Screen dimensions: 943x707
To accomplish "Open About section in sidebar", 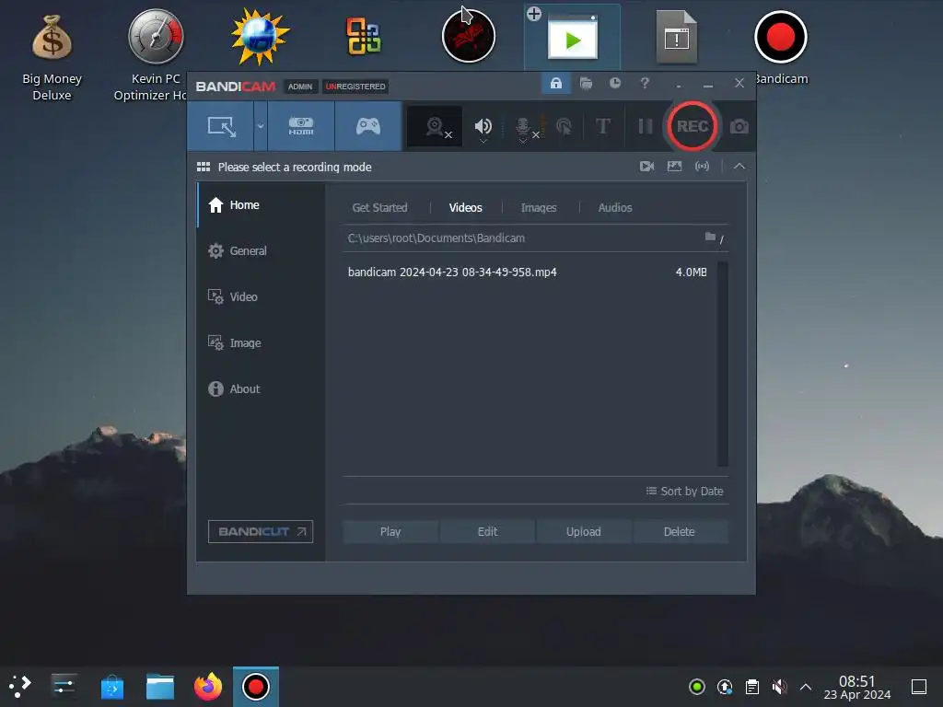I will point(261,389).
